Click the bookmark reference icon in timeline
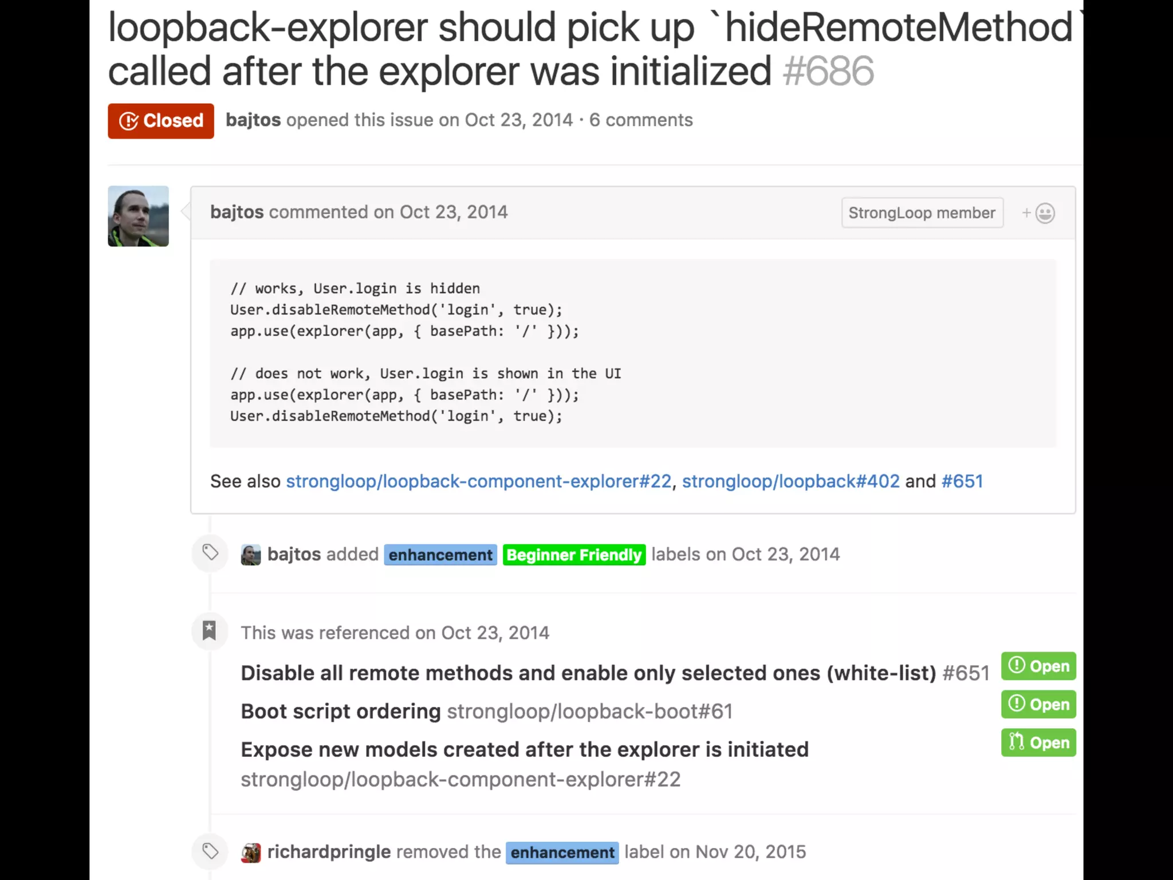Image resolution: width=1173 pixels, height=880 pixels. tap(210, 631)
